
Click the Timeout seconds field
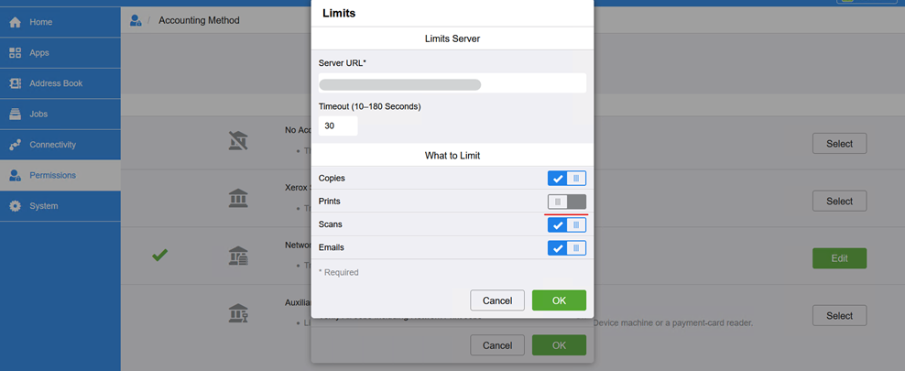[x=338, y=126]
